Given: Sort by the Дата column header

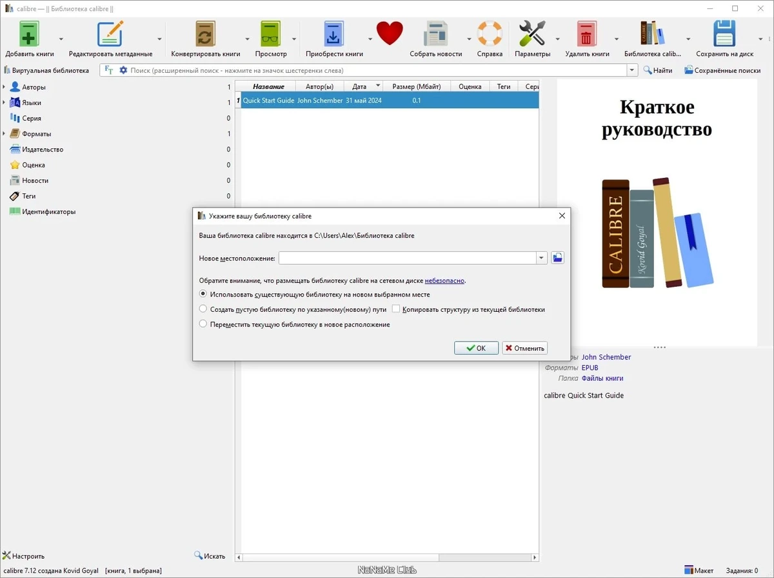Looking at the screenshot, I should point(363,86).
